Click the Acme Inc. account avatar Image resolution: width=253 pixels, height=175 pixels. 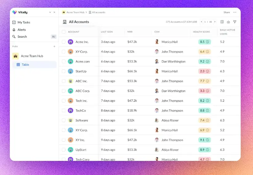tap(70, 42)
